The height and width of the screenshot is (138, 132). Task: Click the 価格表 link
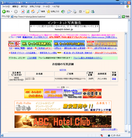pos(30,48)
